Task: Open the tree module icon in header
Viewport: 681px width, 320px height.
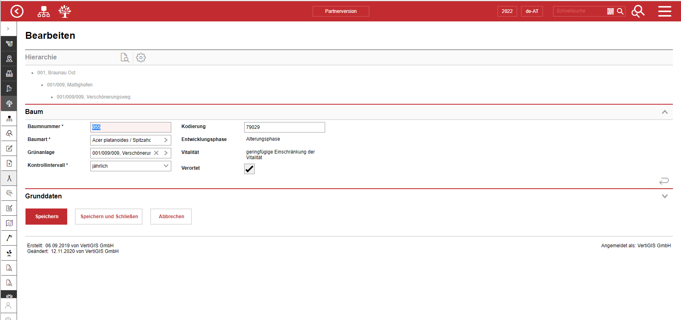Action: point(65,11)
